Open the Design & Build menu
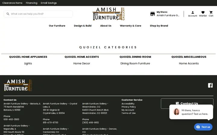 click(83, 26)
